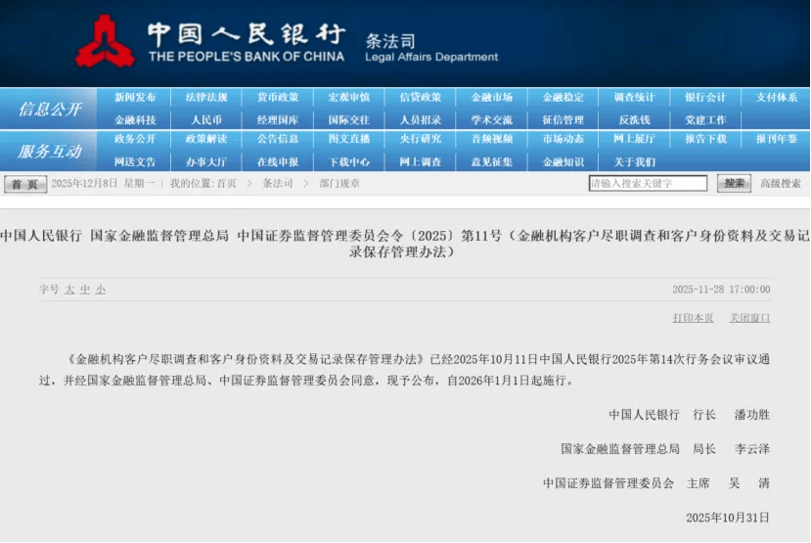The width and height of the screenshot is (811, 543).
Task: Open 高级搜索 advanced search link
Action: [781, 183]
